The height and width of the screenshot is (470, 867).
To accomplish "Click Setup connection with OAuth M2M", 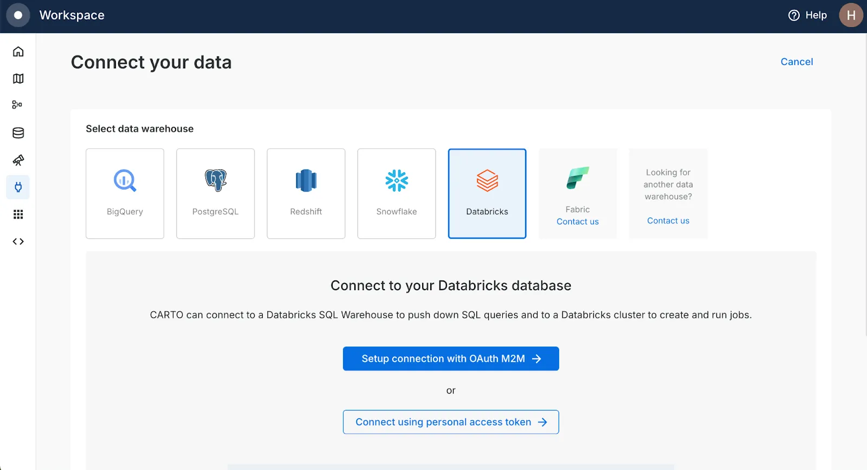I will click(x=451, y=358).
